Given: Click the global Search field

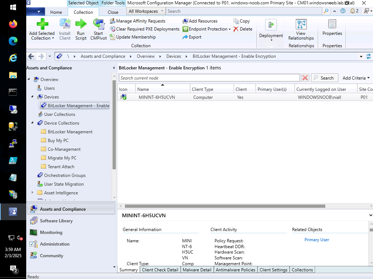Looking at the screenshot, I should 244,11.
